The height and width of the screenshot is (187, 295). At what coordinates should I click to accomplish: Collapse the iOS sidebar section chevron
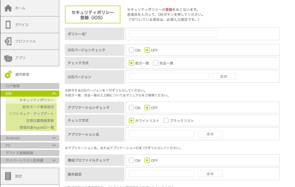point(54,93)
